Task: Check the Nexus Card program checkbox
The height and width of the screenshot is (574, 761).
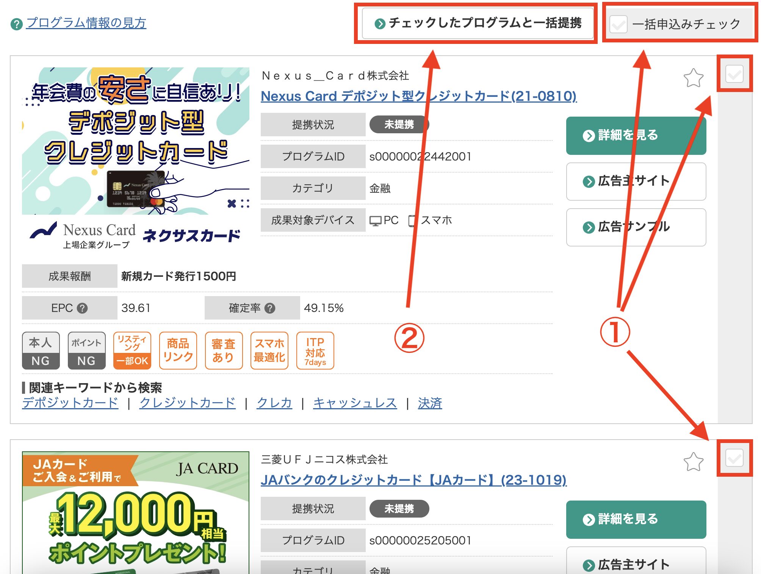Action: click(x=734, y=73)
